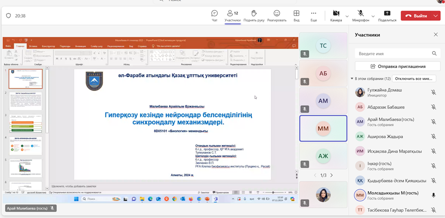Click the red Выйти leave button
445x218 pixels.
[x=416, y=16]
